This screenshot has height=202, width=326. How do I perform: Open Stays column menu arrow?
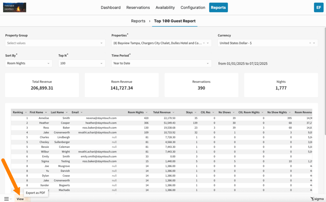(x=196, y=112)
